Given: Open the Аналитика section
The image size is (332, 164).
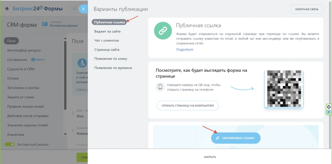Looking at the screenshot, I should pyautogui.click(x=16, y=134).
